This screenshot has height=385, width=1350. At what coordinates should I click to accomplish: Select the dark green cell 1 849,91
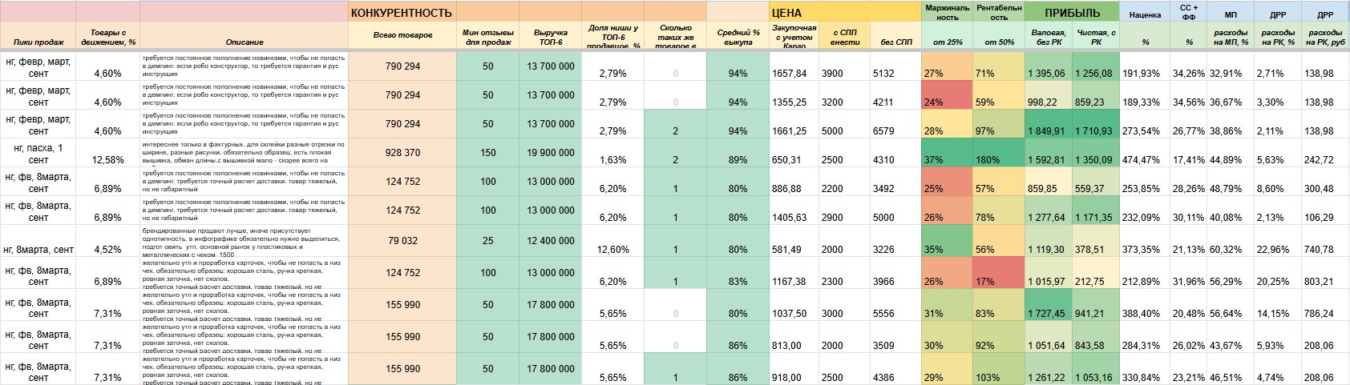[x=1048, y=123]
